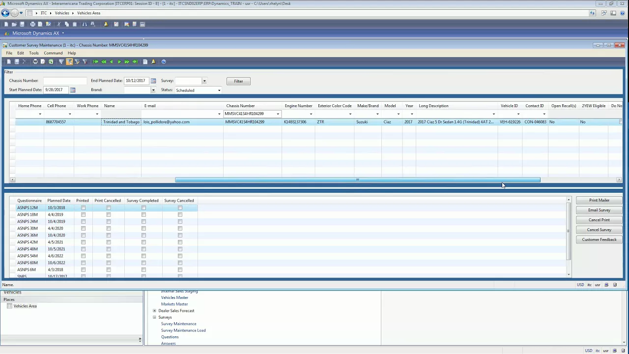
Task: Click the Chassis Number filter input field
Action: pyautogui.click(x=65, y=81)
